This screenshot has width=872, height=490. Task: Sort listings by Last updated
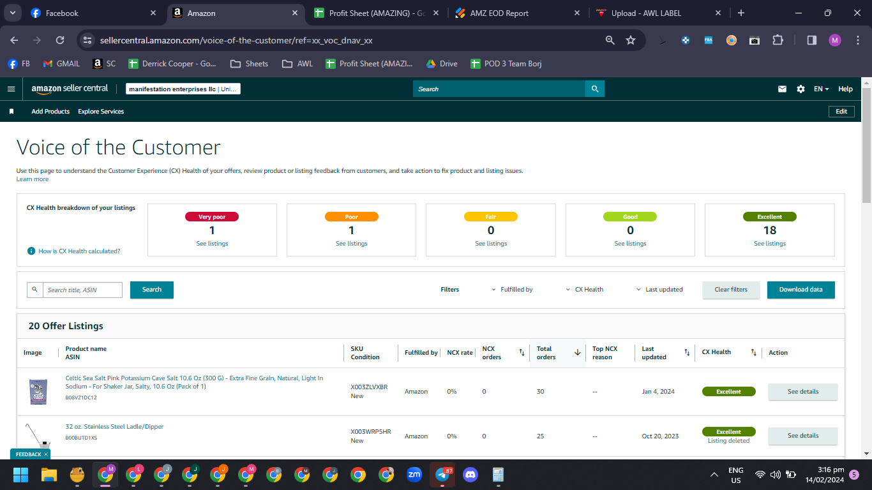(687, 353)
